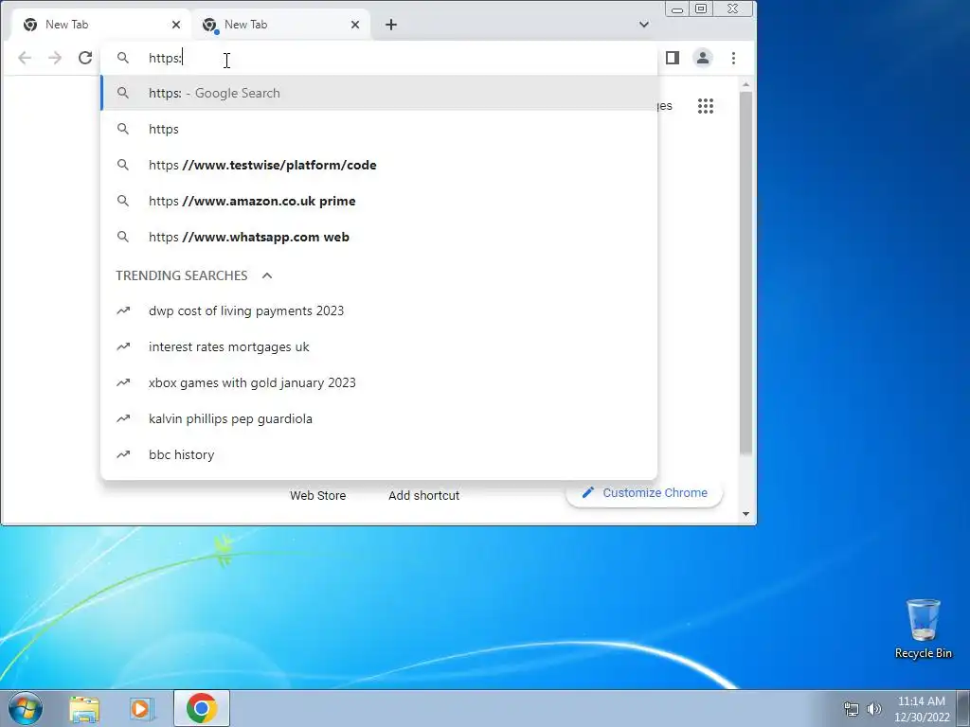Screen dimensions: 970x727
Task: Select 'https: - Google Search' suggestion
Action: click(x=379, y=94)
